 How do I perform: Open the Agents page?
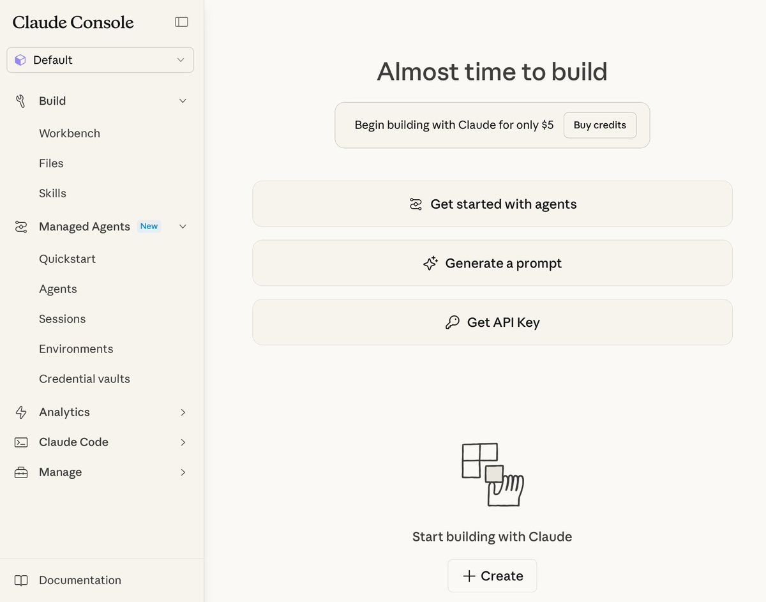pyautogui.click(x=58, y=289)
